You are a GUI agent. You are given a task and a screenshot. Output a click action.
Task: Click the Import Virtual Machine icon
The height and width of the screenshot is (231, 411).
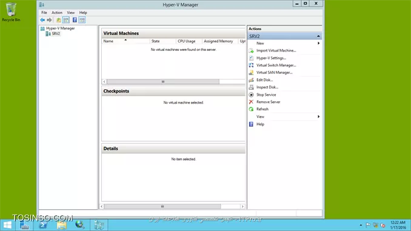coord(251,50)
